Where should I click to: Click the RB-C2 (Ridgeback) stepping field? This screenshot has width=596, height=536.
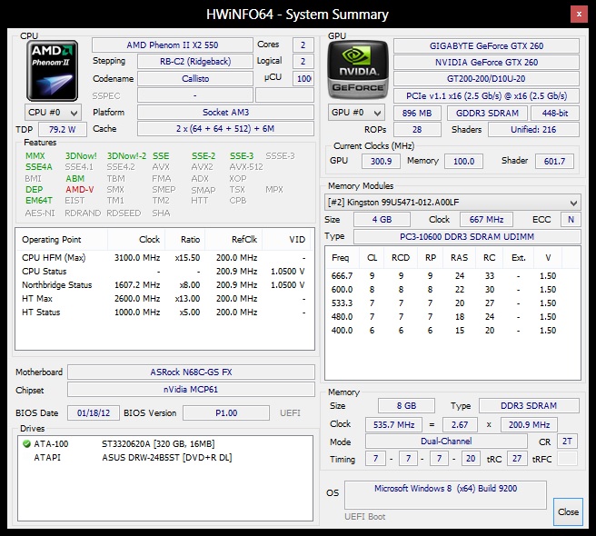click(x=195, y=61)
